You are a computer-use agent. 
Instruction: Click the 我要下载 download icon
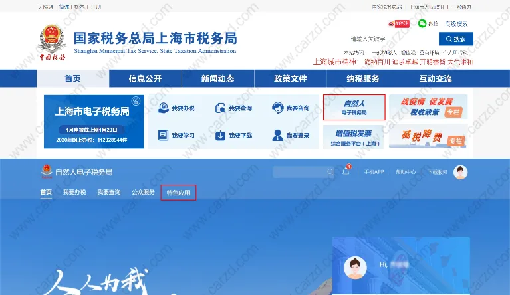pos(220,135)
